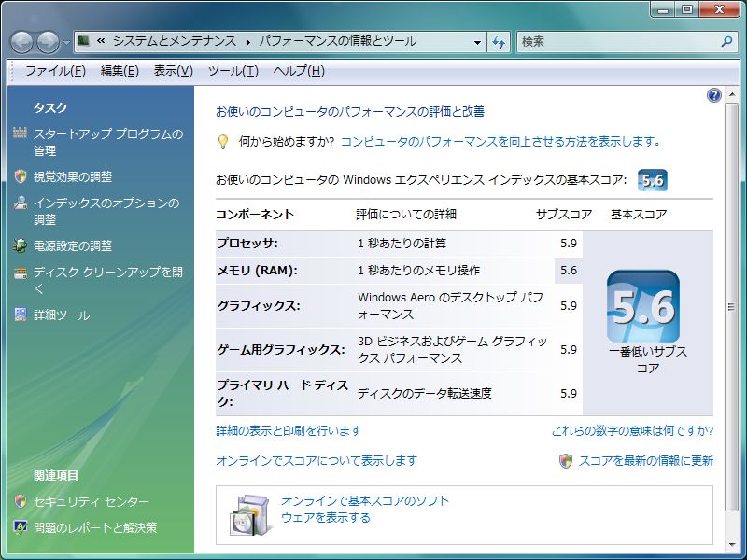The width and height of the screenshot is (747, 560).
Task: Click the control panel icon in the address bar
Action: point(83,41)
